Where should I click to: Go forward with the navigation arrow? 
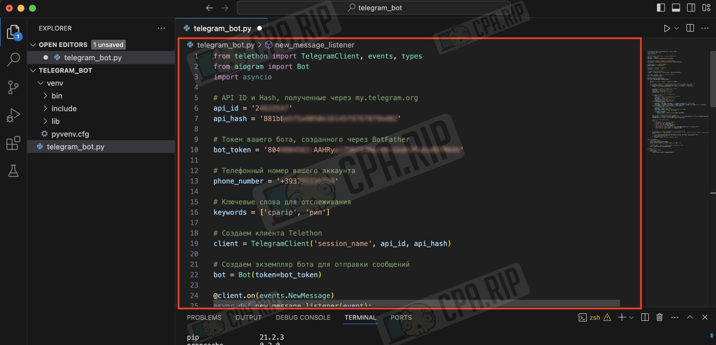[x=225, y=8]
